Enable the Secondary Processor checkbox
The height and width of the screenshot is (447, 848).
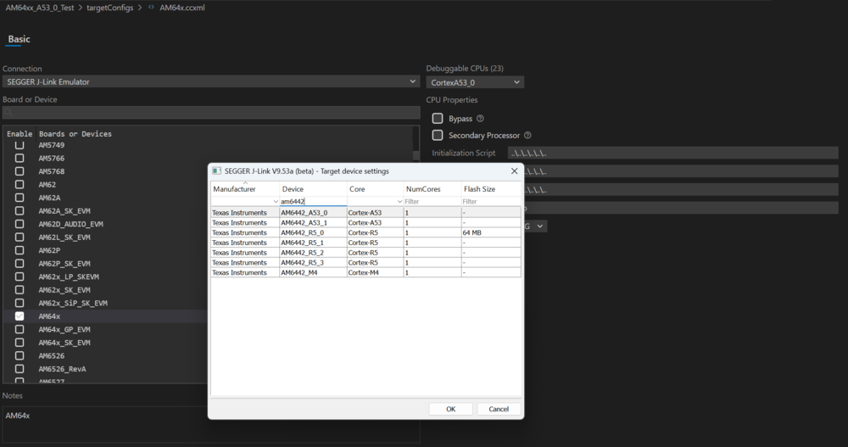(x=438, y=136)
